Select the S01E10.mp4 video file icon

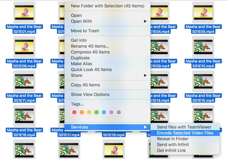(x=203, y=47)
